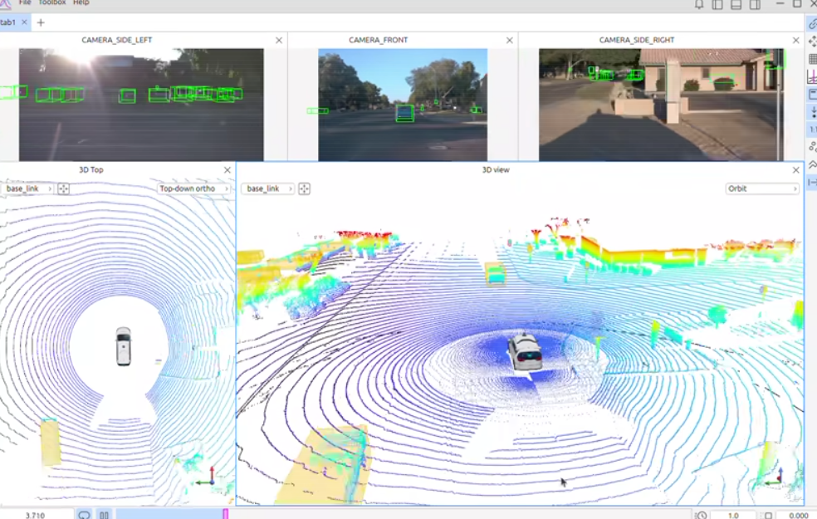Click recenter icon in 3D Top panel
Image resolution: width=817 pixels, height=519 pixels.
[x=64, y=189]
